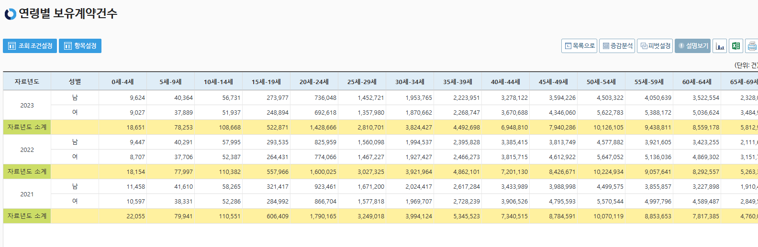This screenshot has width=758, height=247.
Task: Click the printer icon
Action: point(752,46)
